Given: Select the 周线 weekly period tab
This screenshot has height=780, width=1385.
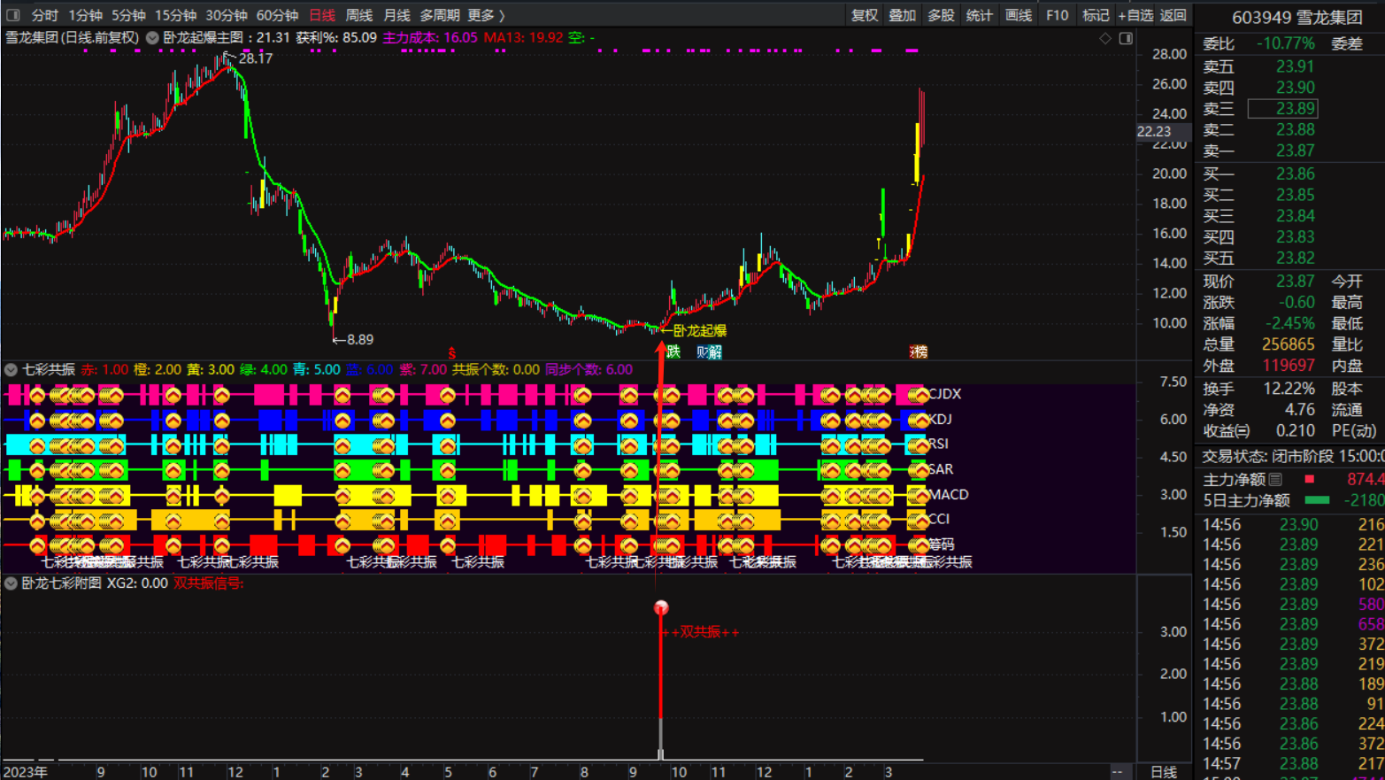Looking at the screenshot, I should pyautogui.click(x=358, y=15).
